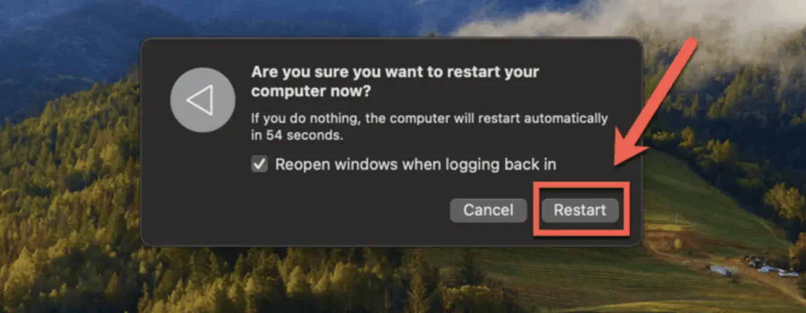Click the white cloud in the wallpaper
Screen dimensions: 806x313
tap(603, 24)
